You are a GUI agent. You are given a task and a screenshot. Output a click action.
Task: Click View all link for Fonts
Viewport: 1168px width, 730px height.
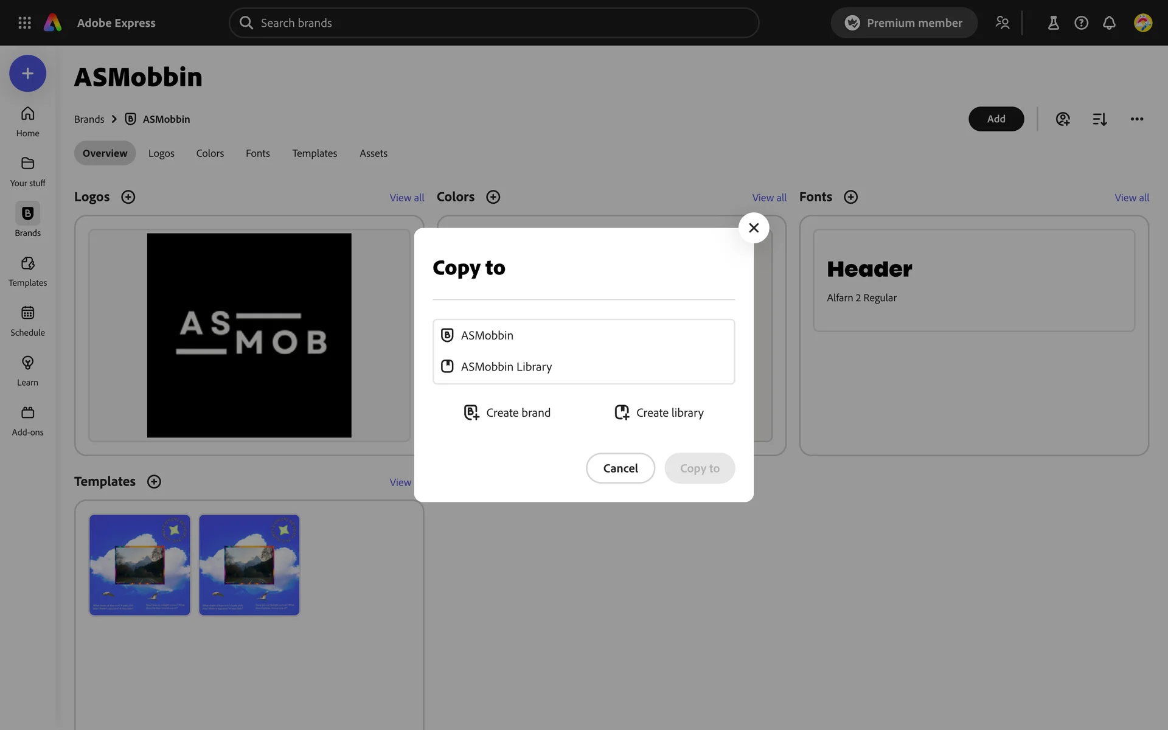[x=1131, y=198]
